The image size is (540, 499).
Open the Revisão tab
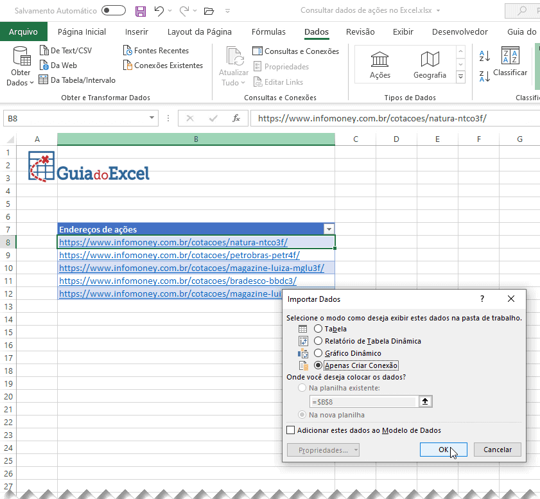click(360, 31)
